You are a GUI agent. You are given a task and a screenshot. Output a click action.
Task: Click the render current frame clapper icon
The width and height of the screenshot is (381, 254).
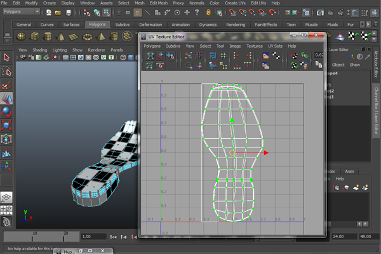[x=330, y=13]
